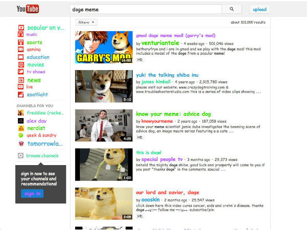Open the venturiantale channel link
The width and height of the screenshot is (307, 230).
(161, 44)
